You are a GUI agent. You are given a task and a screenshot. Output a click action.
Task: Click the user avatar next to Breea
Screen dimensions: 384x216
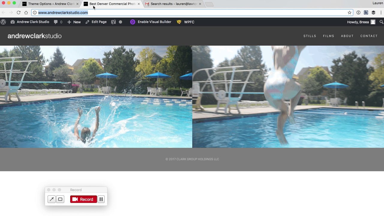373,22
